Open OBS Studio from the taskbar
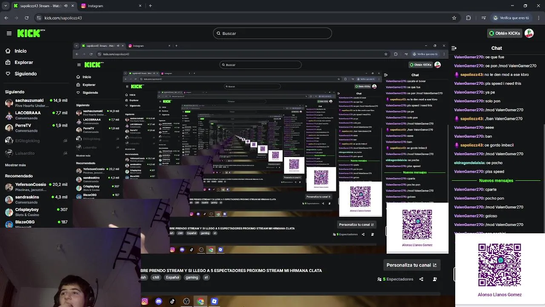 (186, 301)
